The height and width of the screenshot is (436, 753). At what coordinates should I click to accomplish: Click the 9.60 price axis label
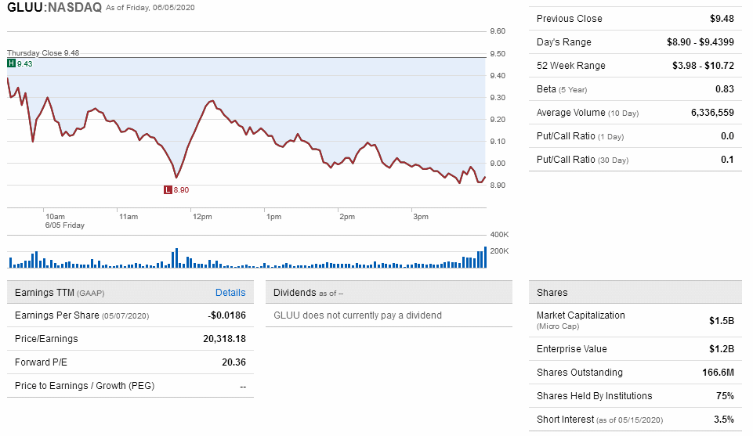[x=498, y=31]
